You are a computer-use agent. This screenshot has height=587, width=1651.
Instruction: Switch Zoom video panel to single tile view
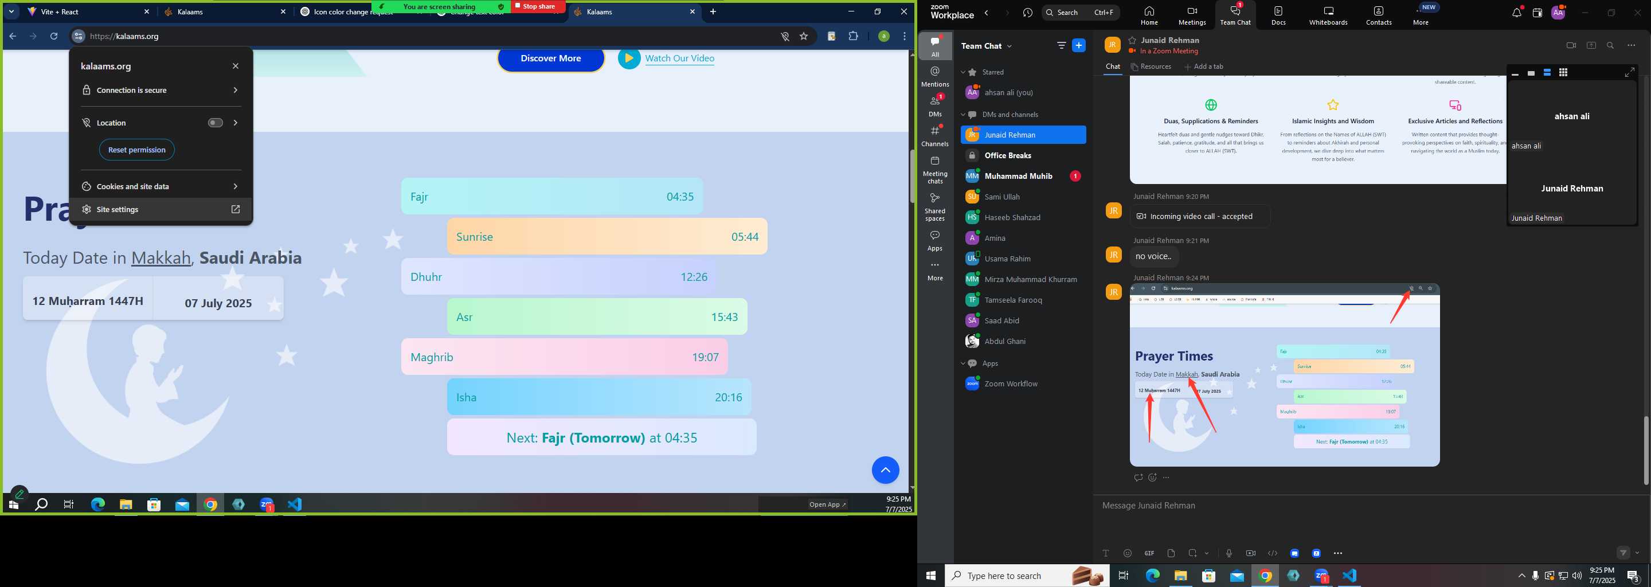tap(1531, 73)
